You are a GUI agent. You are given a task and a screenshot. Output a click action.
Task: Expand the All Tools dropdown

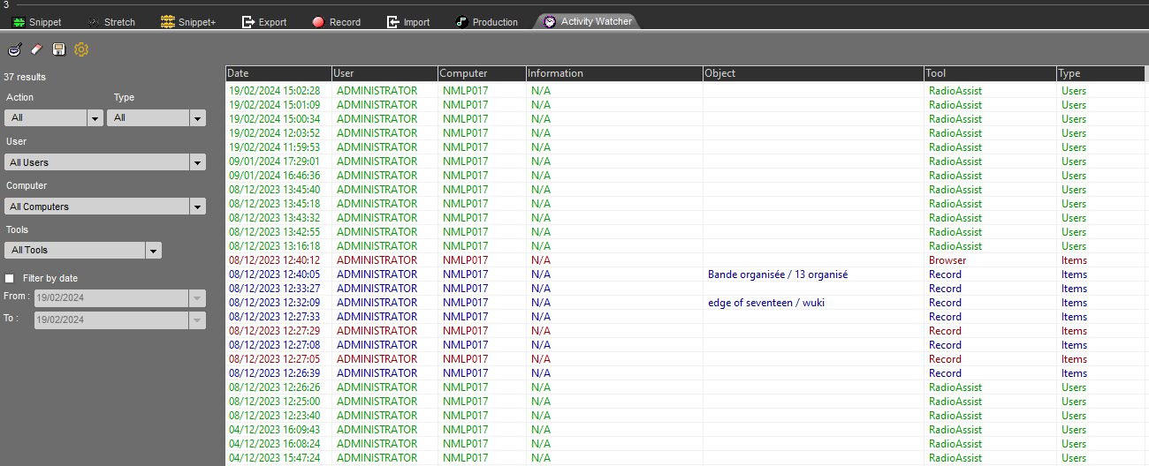(x=154, y=251)
